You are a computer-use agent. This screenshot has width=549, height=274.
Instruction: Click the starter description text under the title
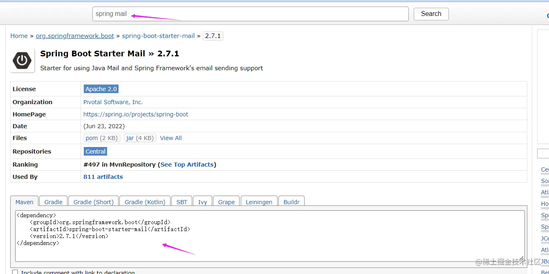[152, 68]
